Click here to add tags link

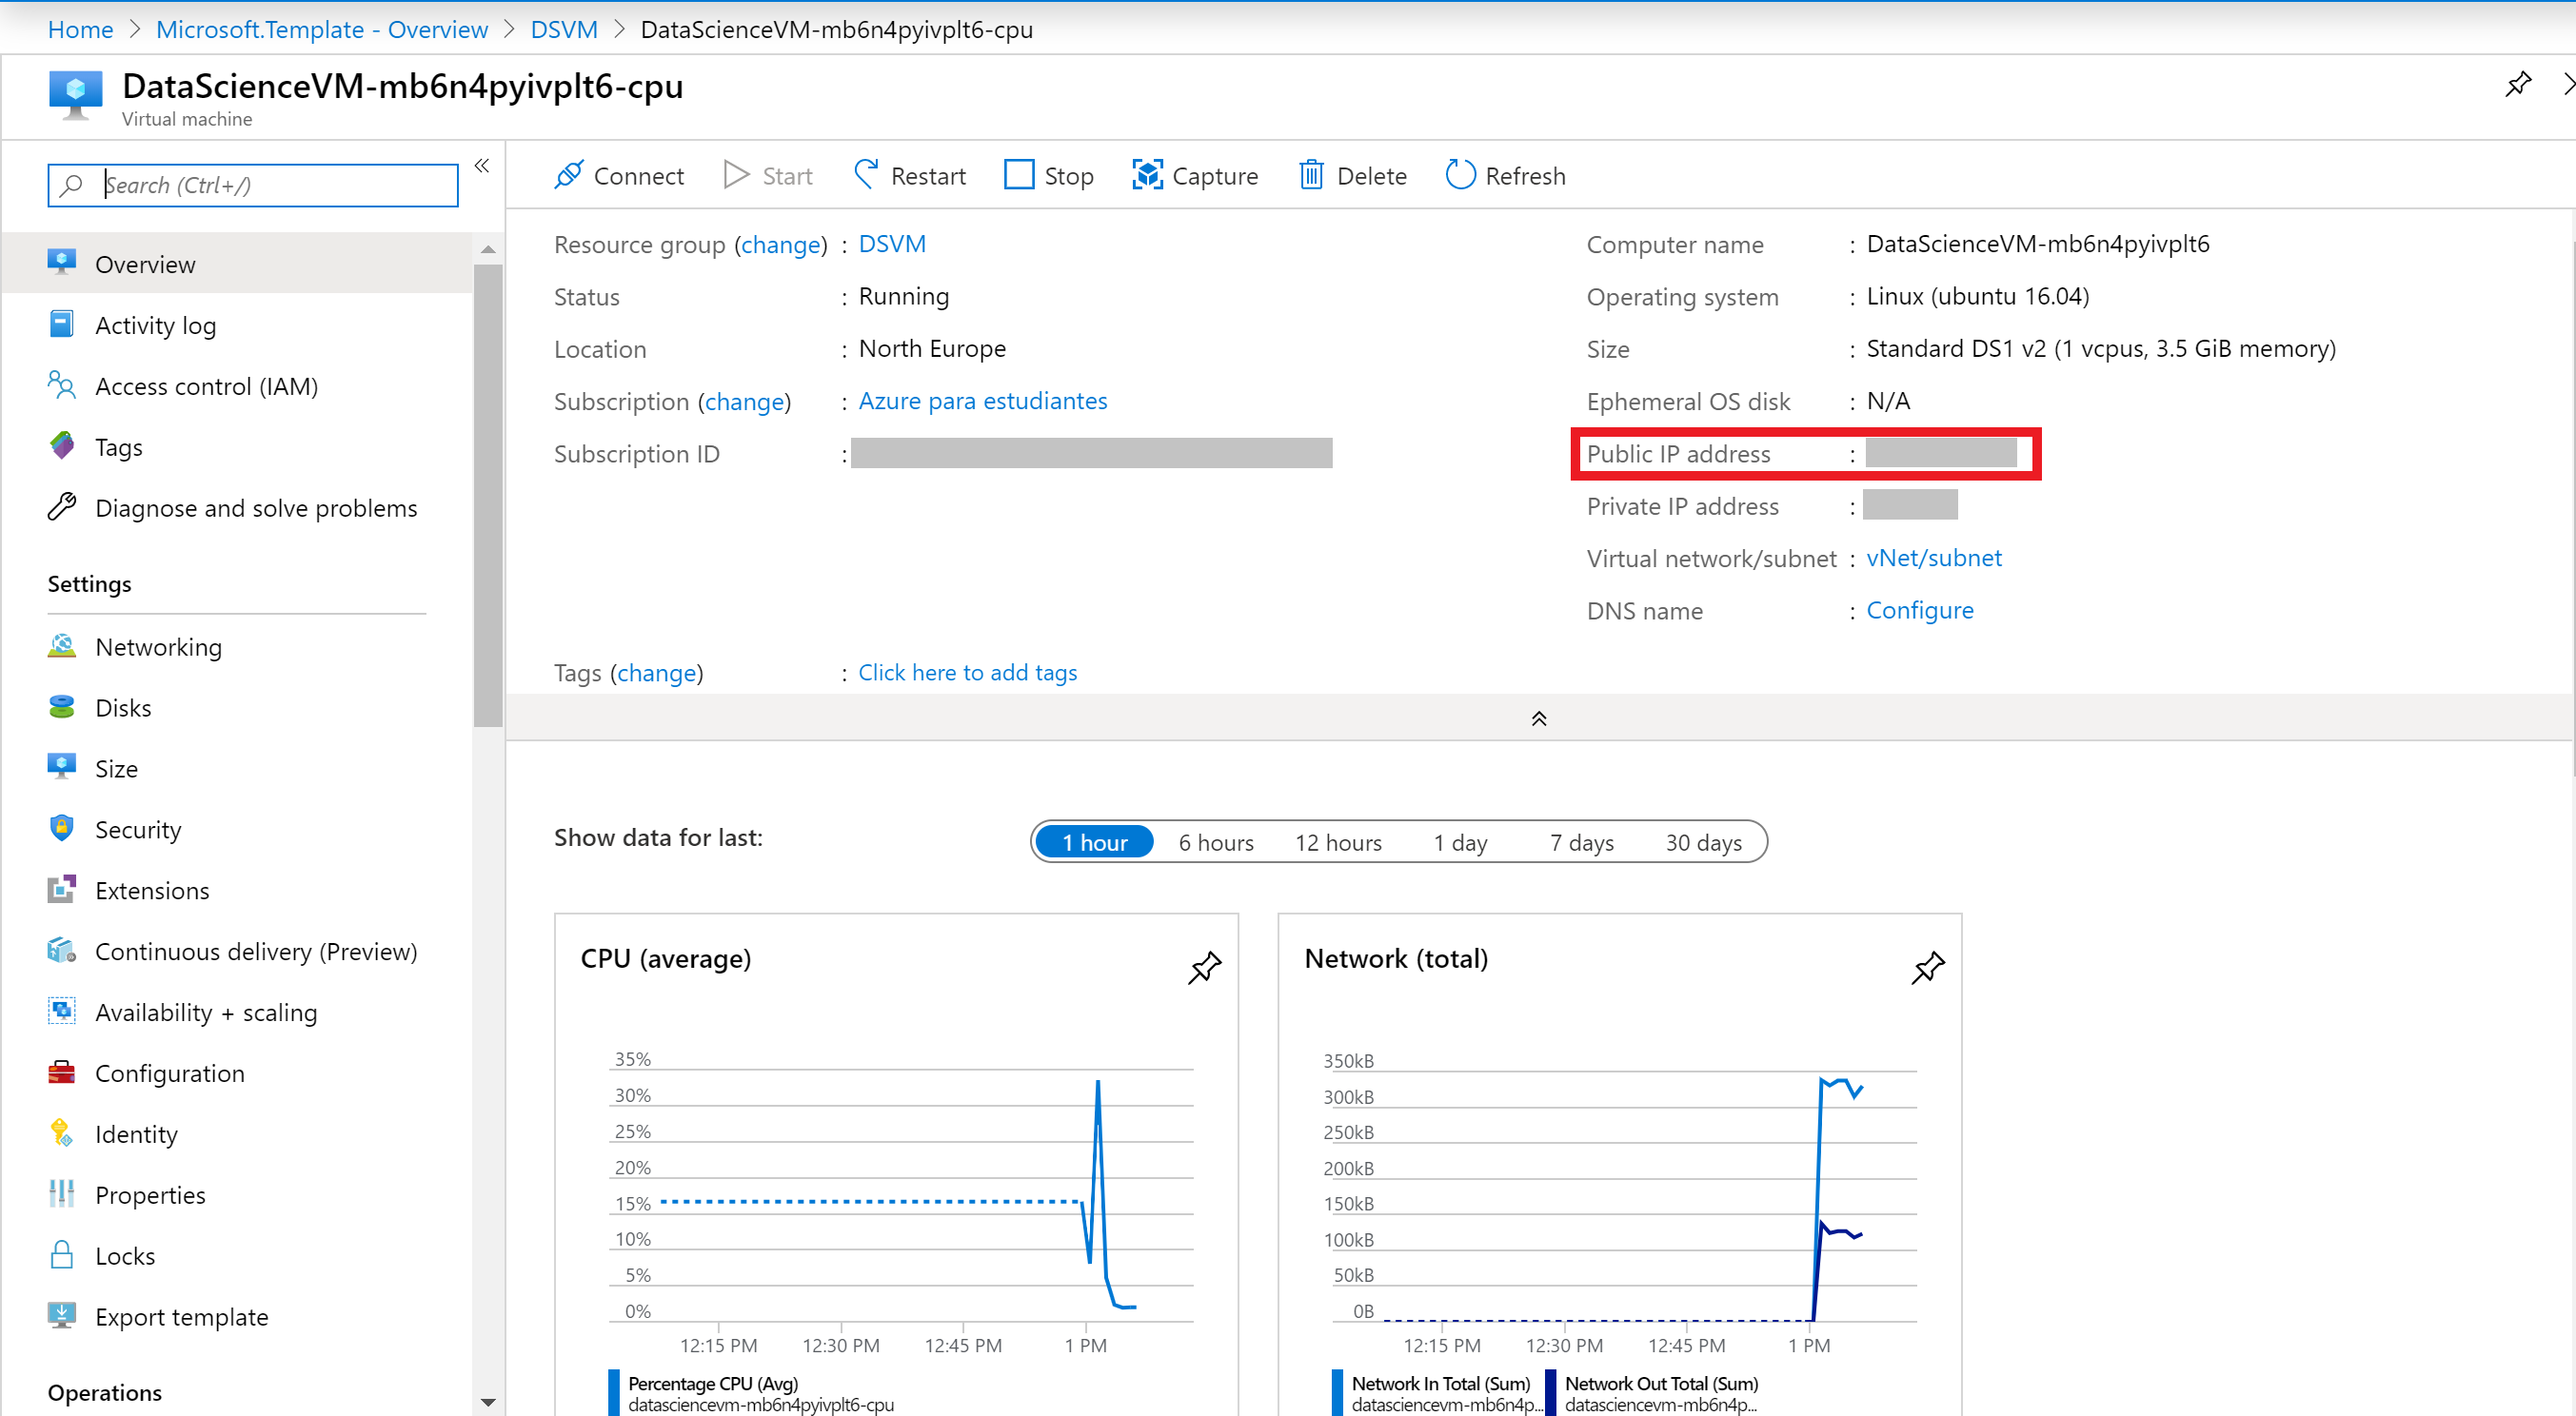point(967,673)
